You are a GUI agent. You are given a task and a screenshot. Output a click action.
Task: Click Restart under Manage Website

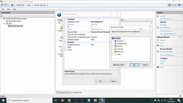(162, 40)
